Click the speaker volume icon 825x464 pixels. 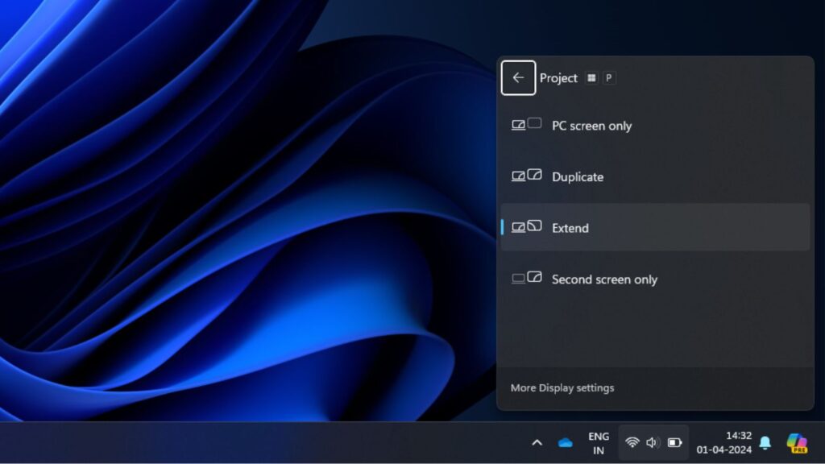[653, 442]
